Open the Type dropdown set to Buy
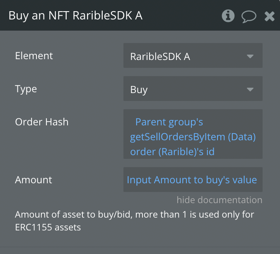Screen dimensions: 280x254 pyautogui.click(x=186, y=89)
